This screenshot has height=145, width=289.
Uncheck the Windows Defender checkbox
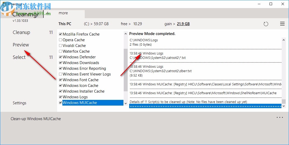tap(60, 57)
